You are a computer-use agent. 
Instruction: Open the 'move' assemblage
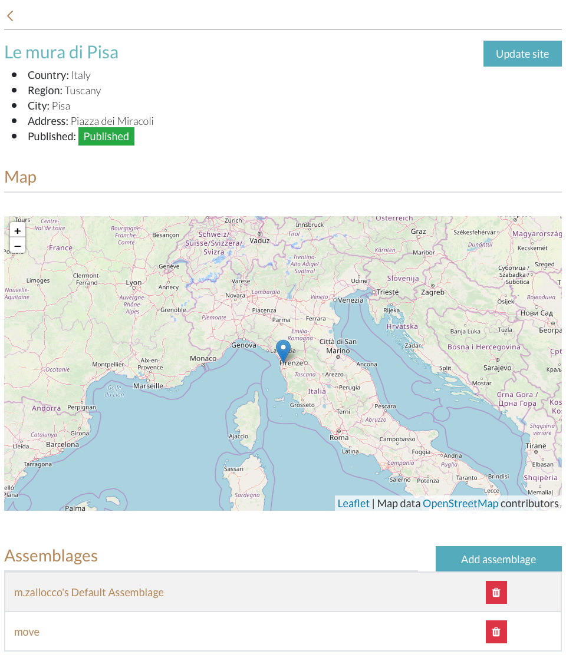point(27,632)
